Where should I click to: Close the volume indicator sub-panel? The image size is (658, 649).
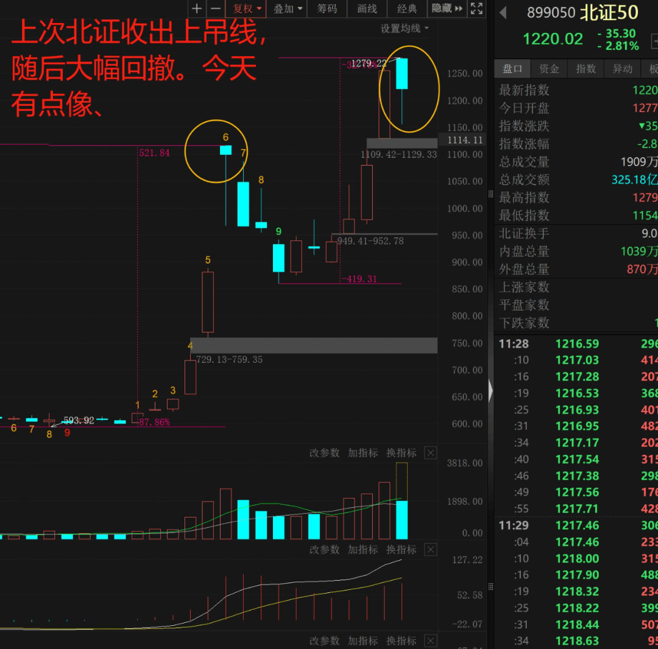(431, 453)
